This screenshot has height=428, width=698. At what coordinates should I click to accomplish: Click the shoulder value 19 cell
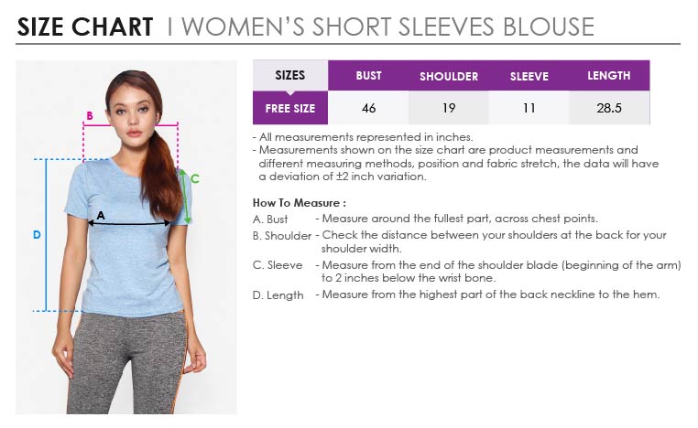coord(449,108)
